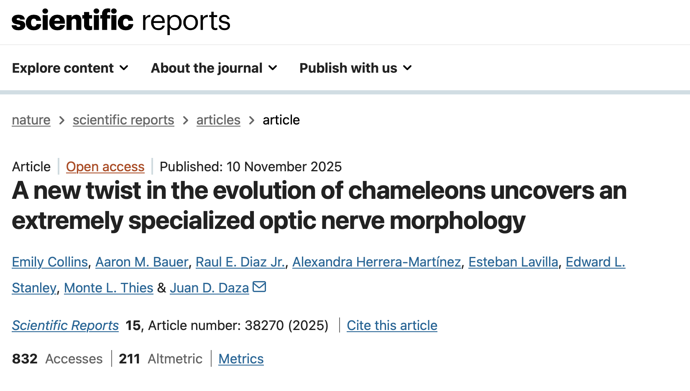Select author Monte L. Thies
Image resolution: width=690 pixels, height=391 pixels.
click(109, 288)
